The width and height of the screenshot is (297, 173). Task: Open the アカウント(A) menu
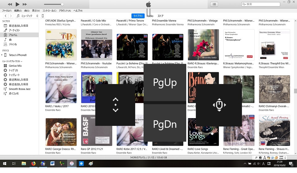[65, 11]
